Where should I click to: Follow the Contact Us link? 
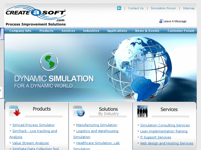(x=136, y=8)
